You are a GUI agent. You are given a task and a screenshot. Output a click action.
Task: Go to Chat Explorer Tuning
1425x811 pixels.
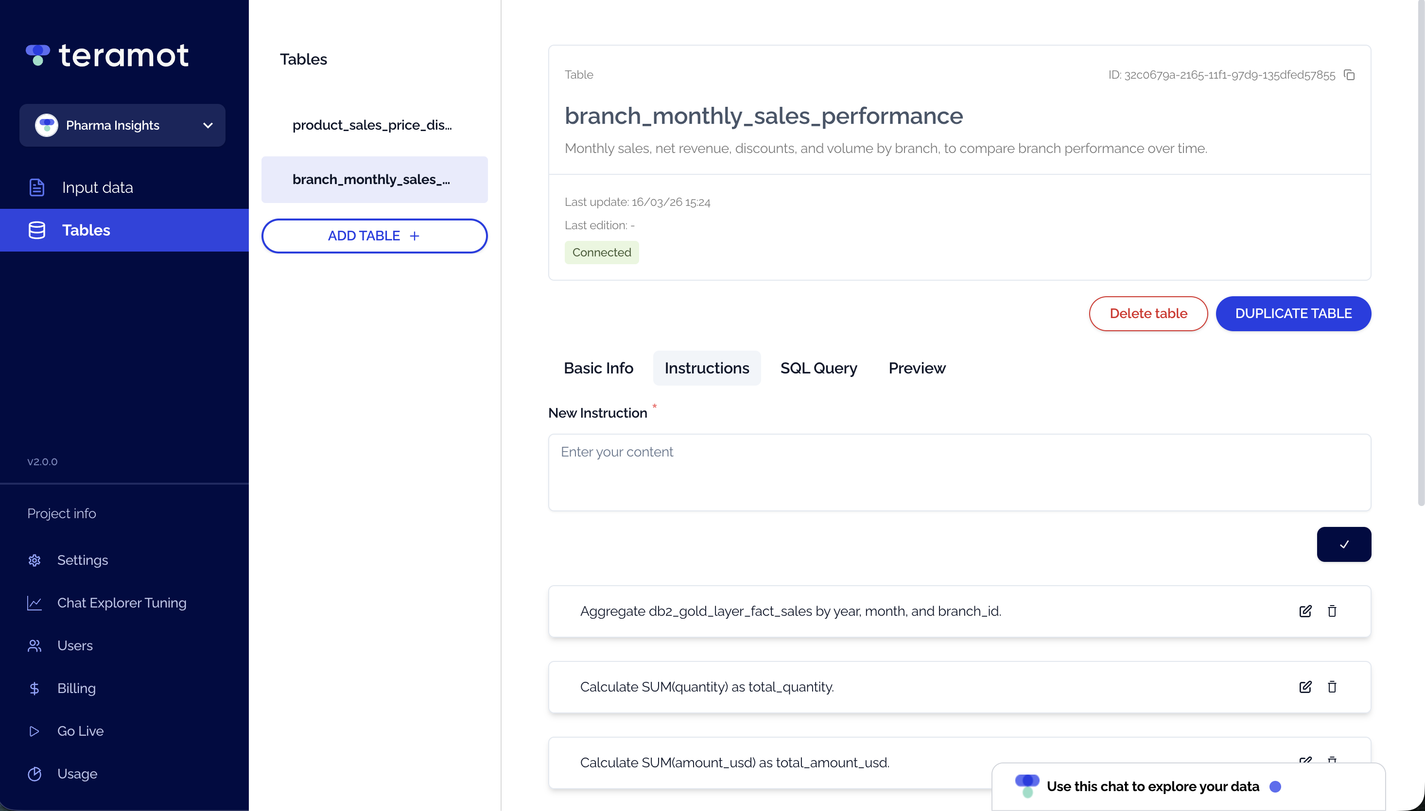tap(122, 603)
